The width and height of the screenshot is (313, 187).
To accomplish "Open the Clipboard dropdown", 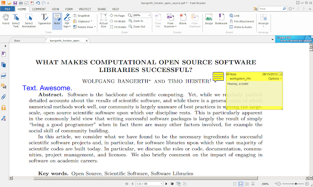I will 83,22.
